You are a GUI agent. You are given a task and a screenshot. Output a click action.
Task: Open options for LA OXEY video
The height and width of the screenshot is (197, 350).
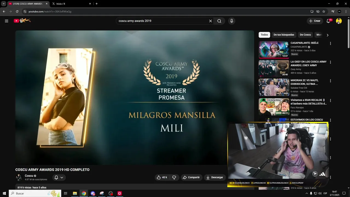330,62
